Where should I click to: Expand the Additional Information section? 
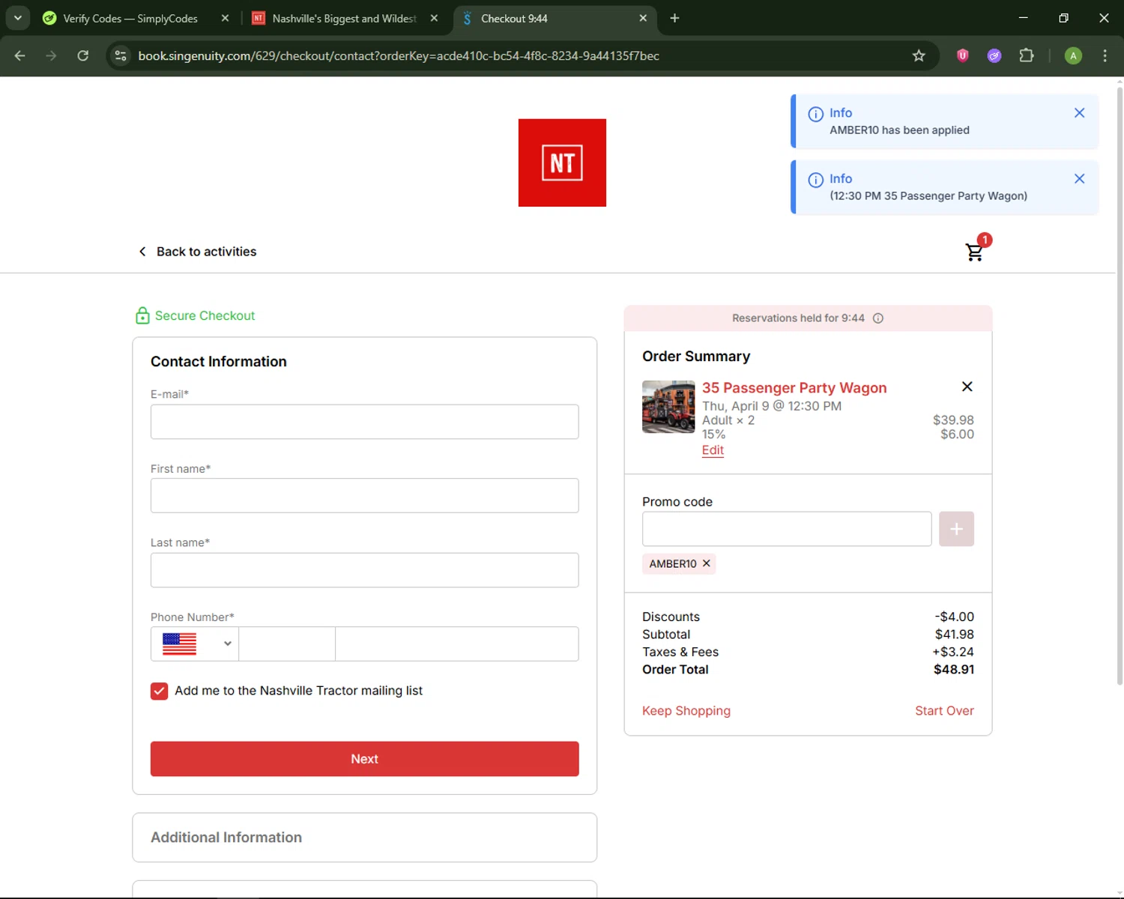click(365, 838)
